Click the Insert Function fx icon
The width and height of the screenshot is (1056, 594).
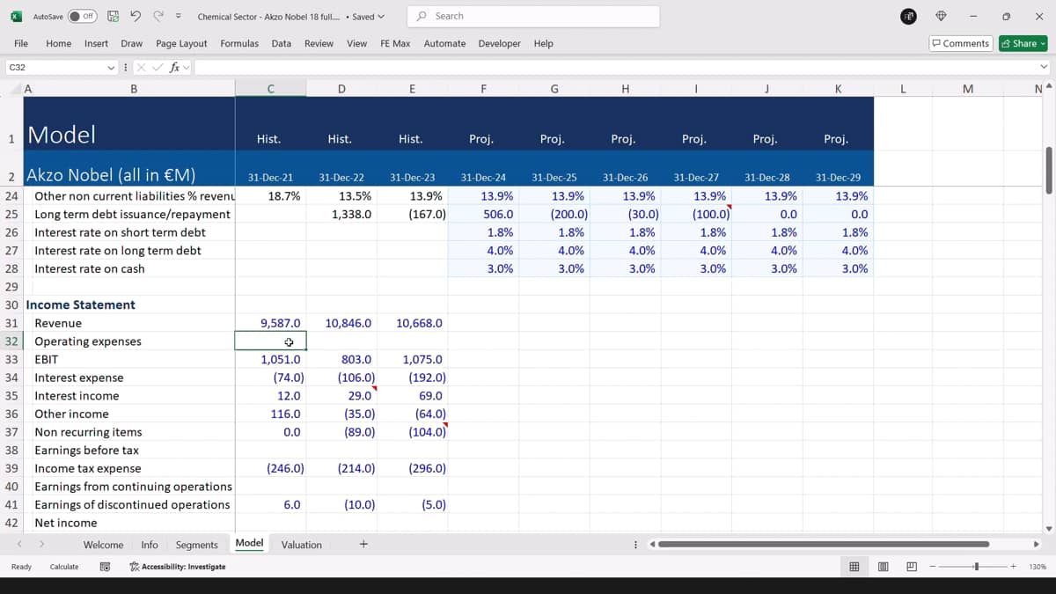175,67
